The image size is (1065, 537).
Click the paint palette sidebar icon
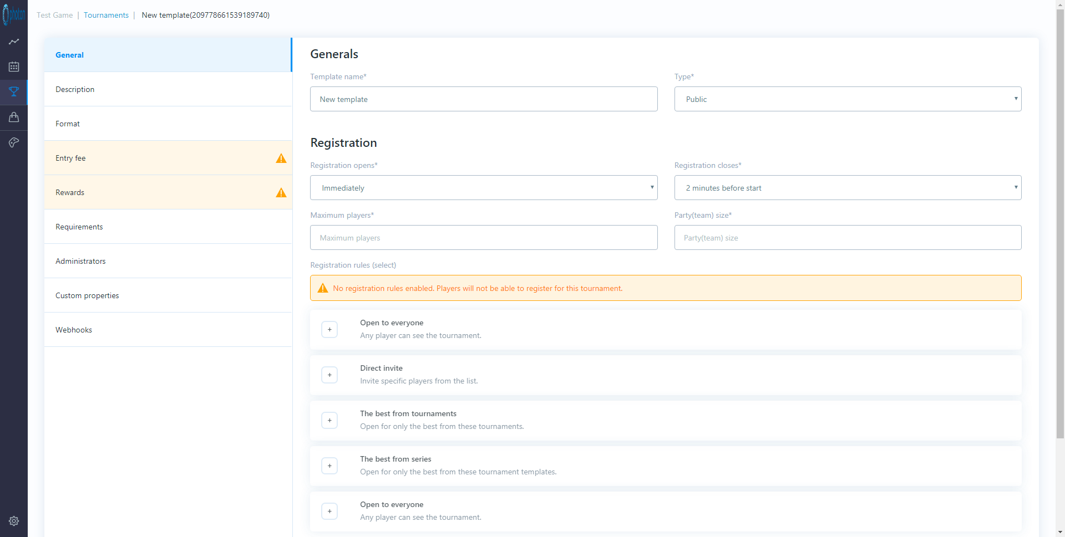(x=14, y=142)
